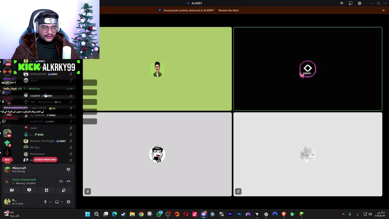Viewport: 389px width, 219px height.
Task: Select the hat-wearing avatar participant tile
Action: (157, 154)
